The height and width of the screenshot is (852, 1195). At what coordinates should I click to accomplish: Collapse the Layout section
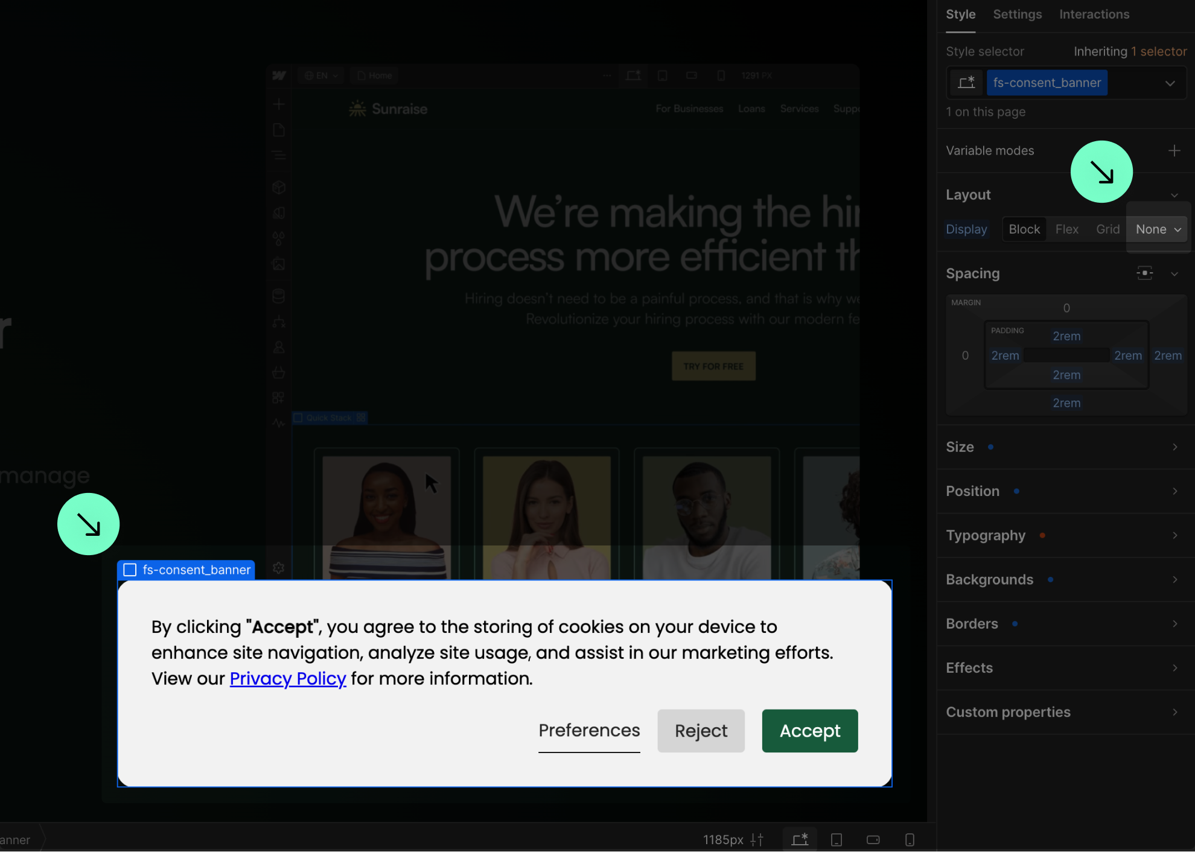tap(1174, 195)
